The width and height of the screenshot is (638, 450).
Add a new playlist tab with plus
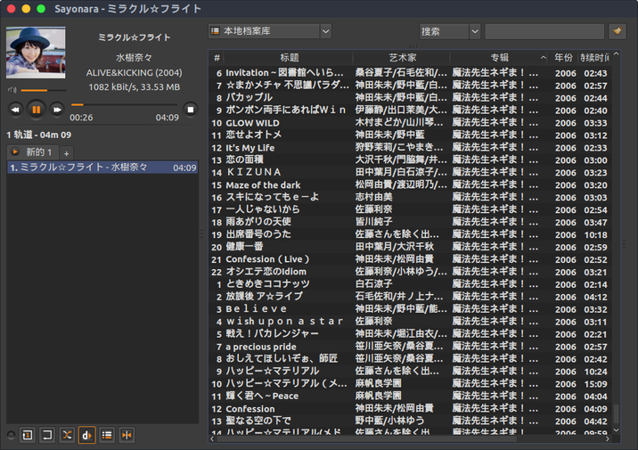(x=66, y=153)
